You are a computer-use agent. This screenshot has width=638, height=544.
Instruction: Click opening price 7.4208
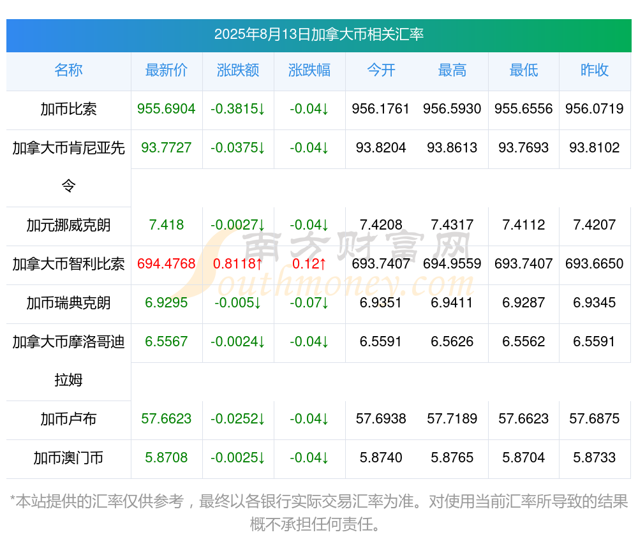tap(381, 225)
